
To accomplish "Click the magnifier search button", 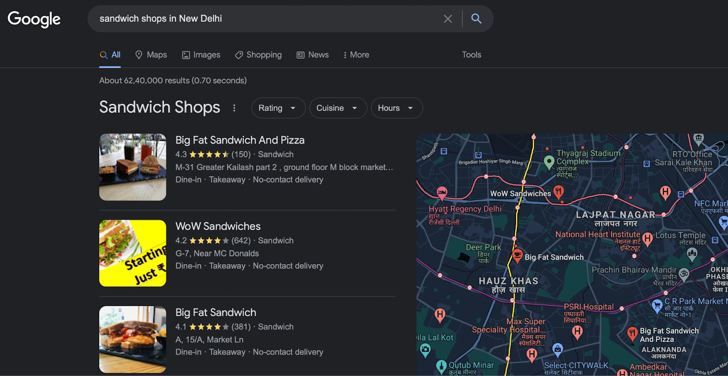I will [x=476, y=19].
